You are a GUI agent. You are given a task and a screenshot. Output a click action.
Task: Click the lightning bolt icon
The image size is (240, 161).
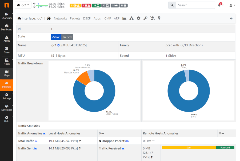coord(159,18)
